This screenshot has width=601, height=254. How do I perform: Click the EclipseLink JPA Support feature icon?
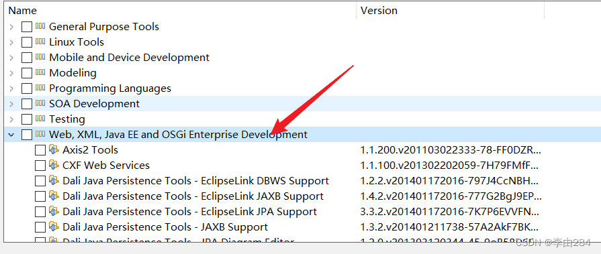[x=54, y=212]
